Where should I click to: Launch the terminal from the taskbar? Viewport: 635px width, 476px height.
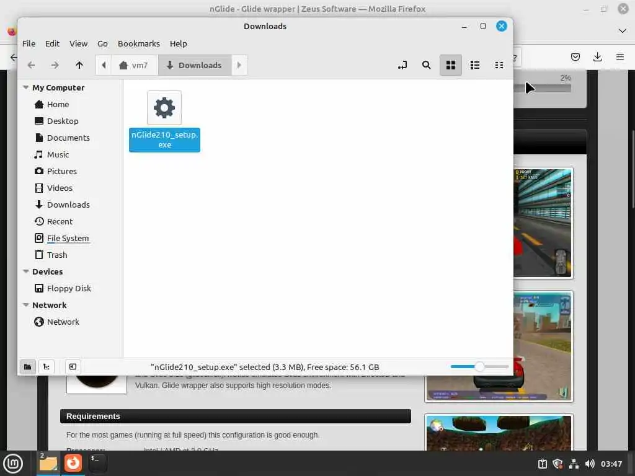pos(97,463)
